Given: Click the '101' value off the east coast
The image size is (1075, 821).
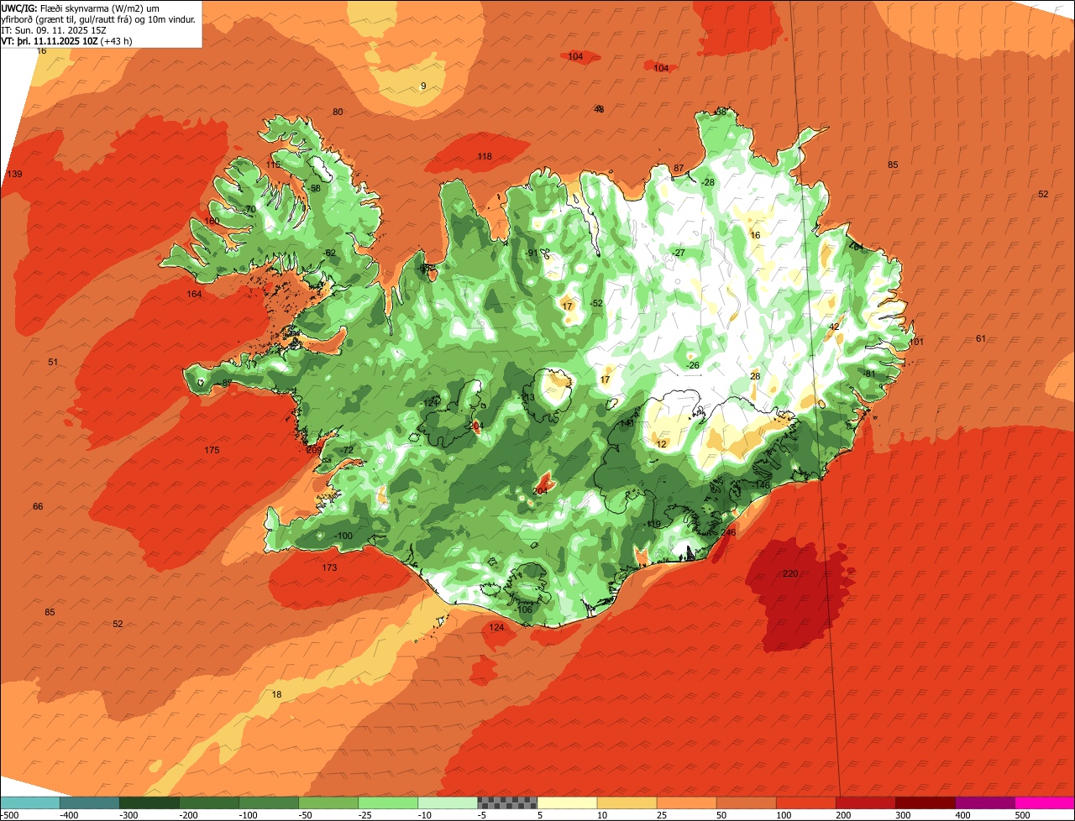Looking at the screenshot, I should click(915, 342).
